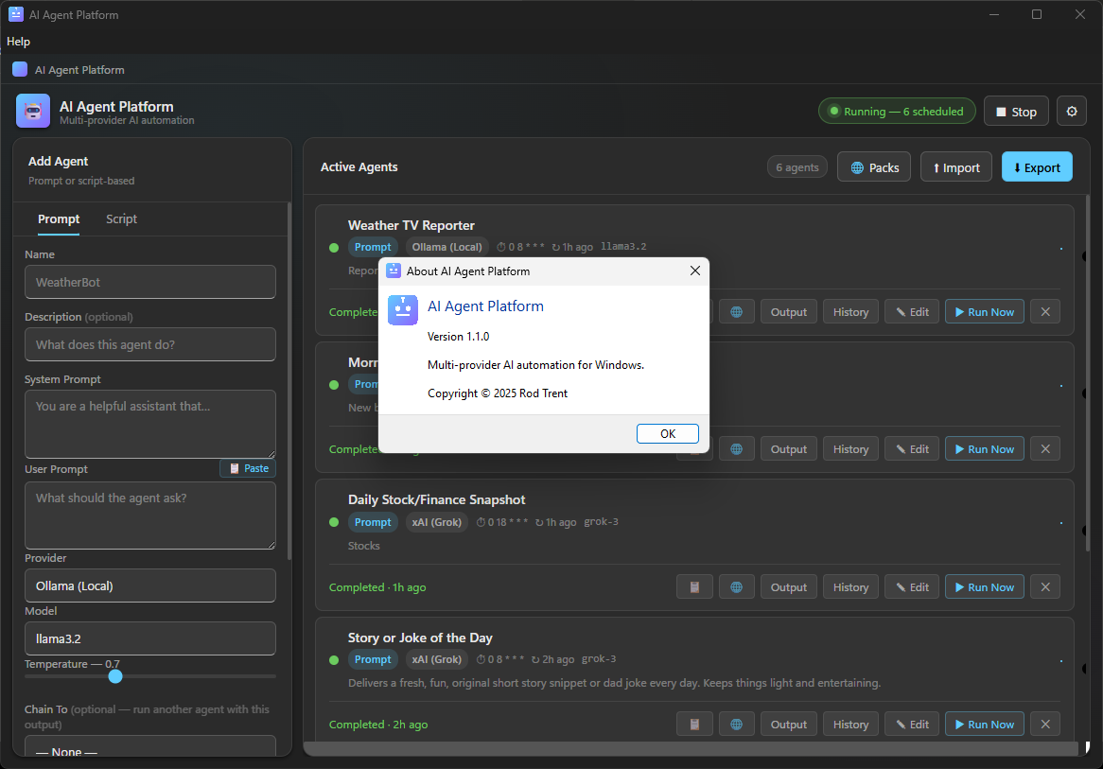Switch to the Script tab

tap(121, 218)
